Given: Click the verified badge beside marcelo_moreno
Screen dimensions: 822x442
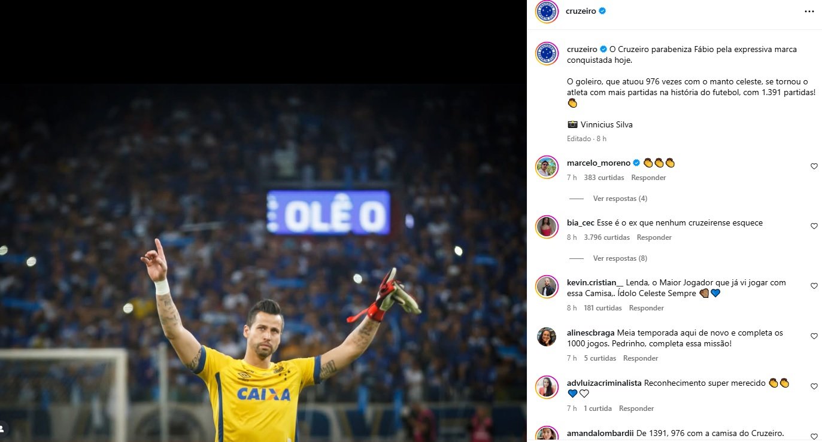Looking at the screenshot, I should coord(637,162).
